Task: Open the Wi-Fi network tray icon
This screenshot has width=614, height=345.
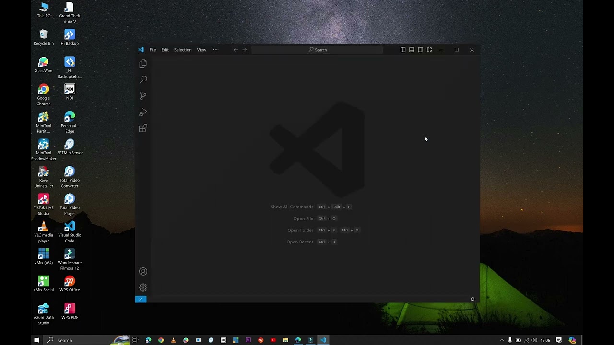Action: point(527,340)
